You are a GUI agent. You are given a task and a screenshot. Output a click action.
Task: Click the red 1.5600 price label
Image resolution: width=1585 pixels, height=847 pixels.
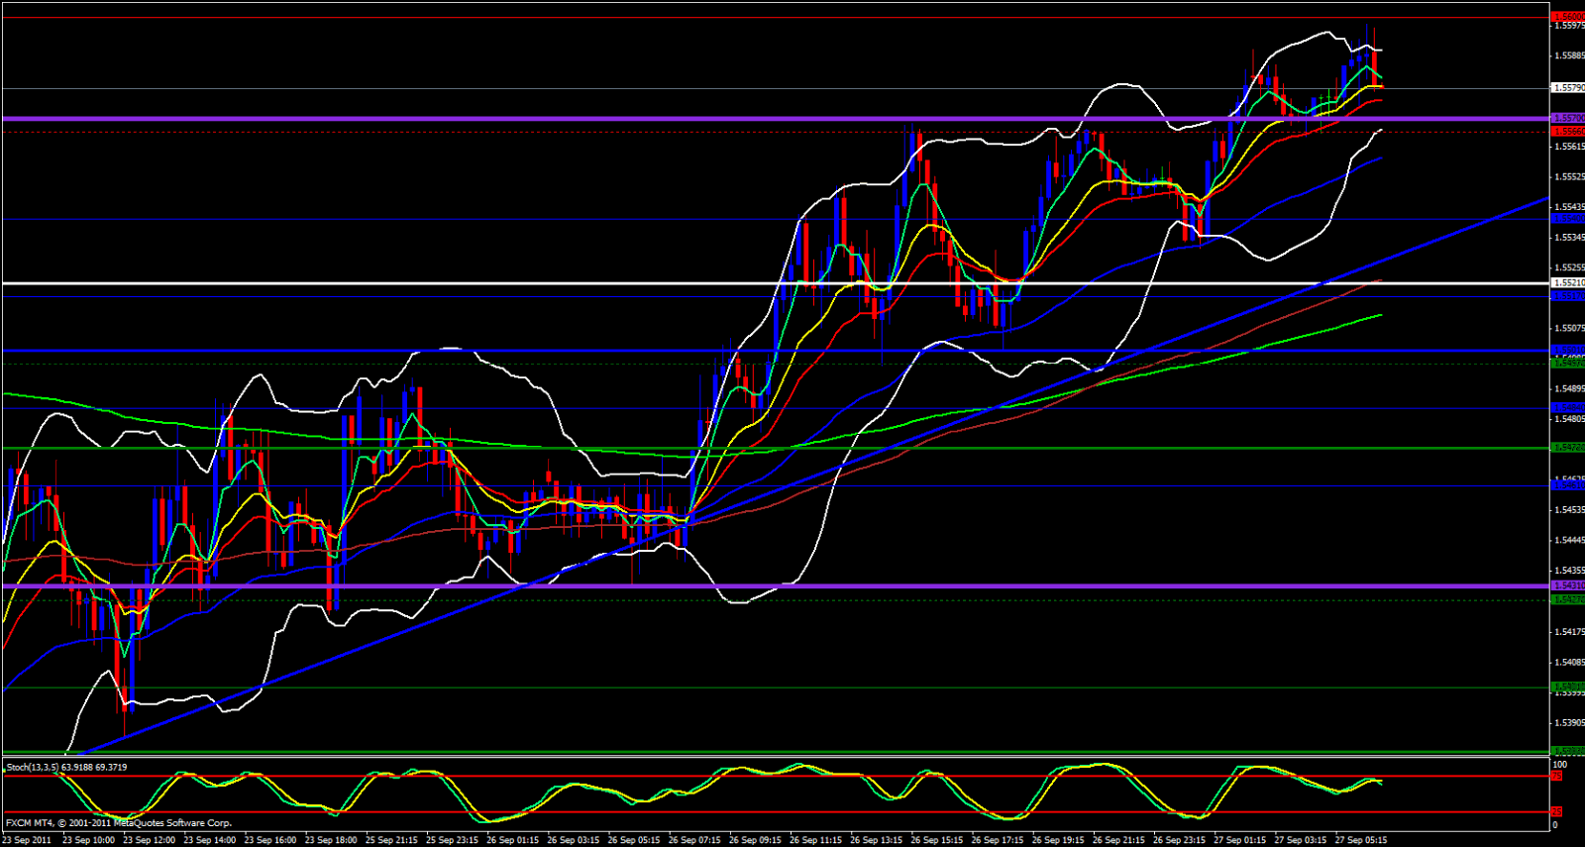click(x=1566, y=17)
